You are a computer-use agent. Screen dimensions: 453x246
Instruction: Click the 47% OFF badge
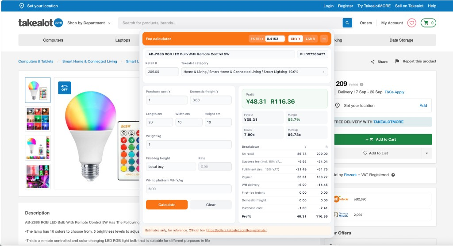(x=65, y=88)
